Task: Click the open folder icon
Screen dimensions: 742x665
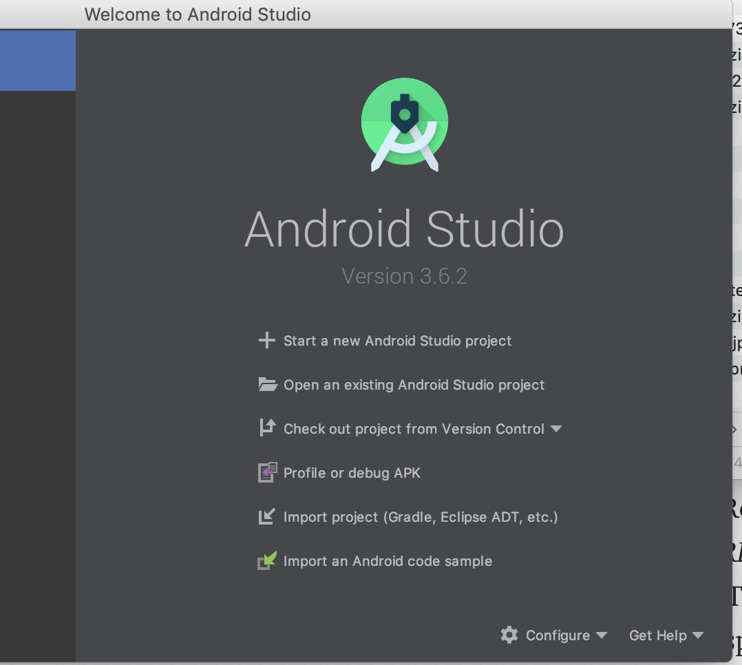Action: pos(268,384)
